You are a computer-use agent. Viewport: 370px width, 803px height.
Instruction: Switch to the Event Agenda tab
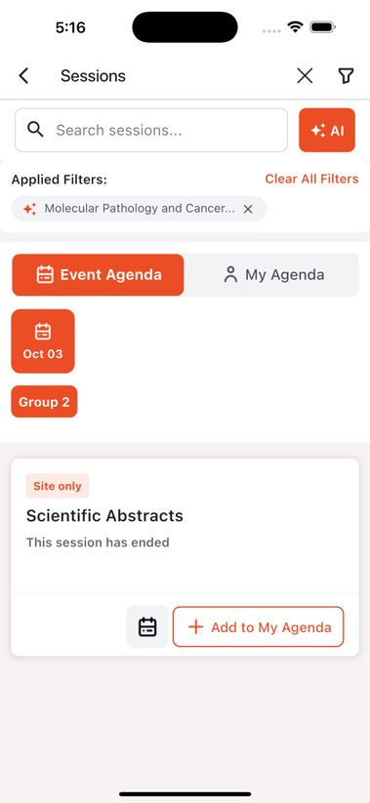(98, 275)
